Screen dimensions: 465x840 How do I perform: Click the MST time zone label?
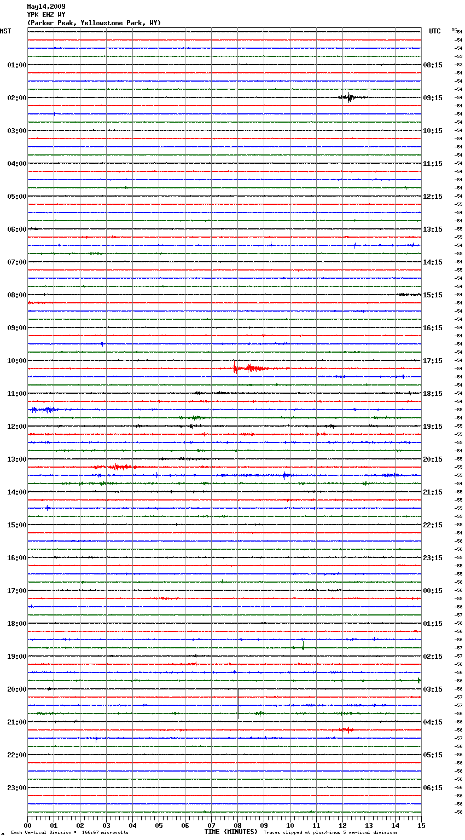pyautogui.click(x=5, y=31)
